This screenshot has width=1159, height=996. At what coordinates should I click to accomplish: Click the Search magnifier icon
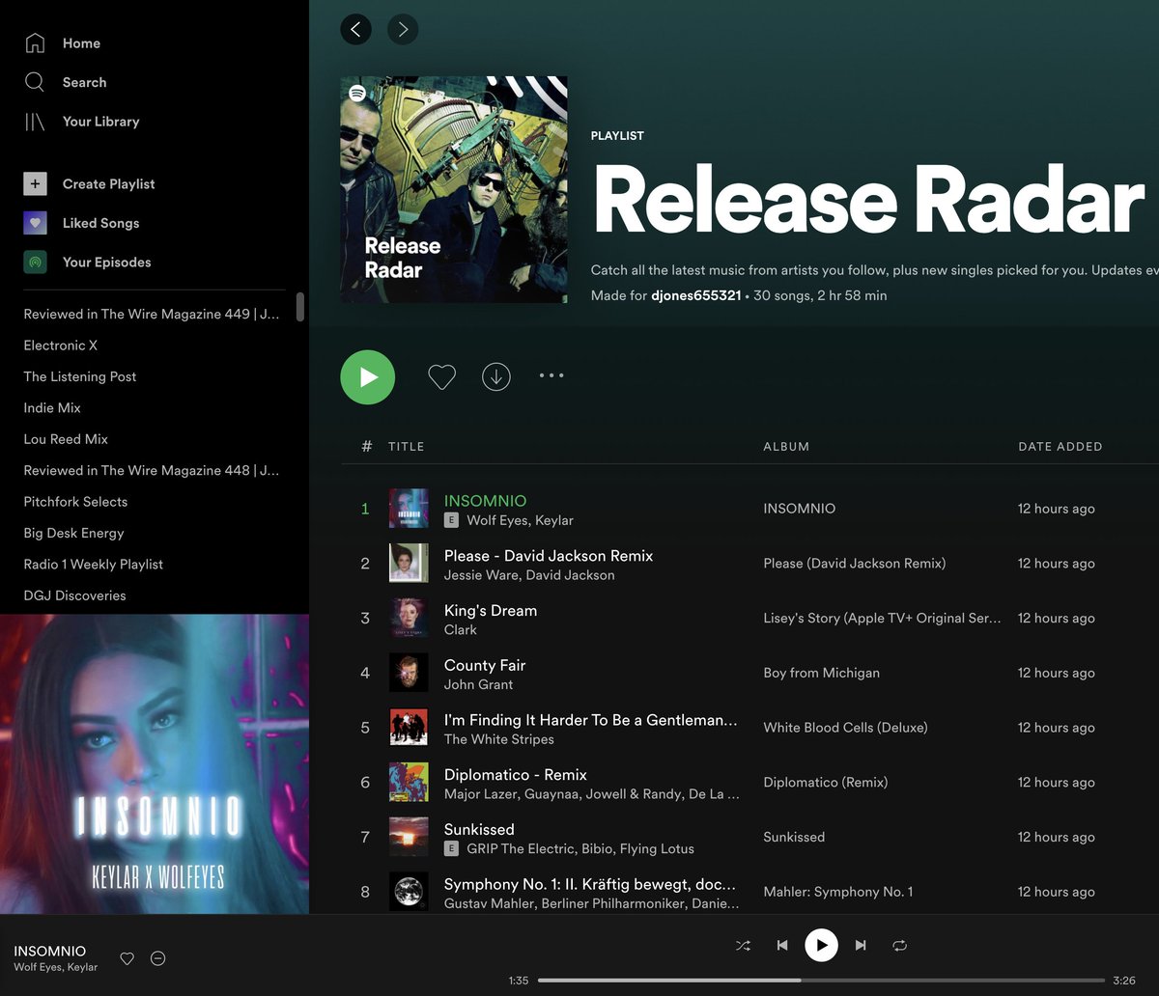tap(35, 82)
